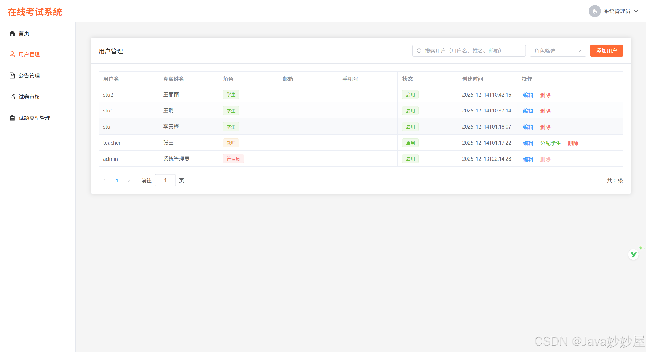
Task: Open the announcement management menu
Action: (x=29, y=76)
